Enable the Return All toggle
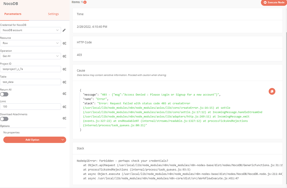This screenshot has width=287, height=188. [4, 94]
